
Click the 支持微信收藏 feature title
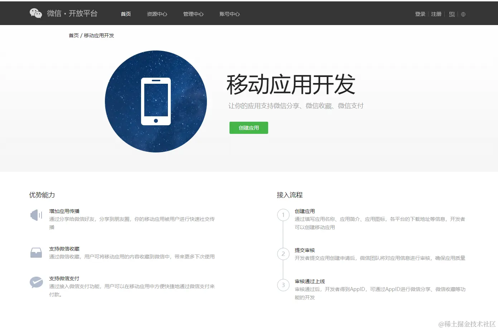point(64,249)
